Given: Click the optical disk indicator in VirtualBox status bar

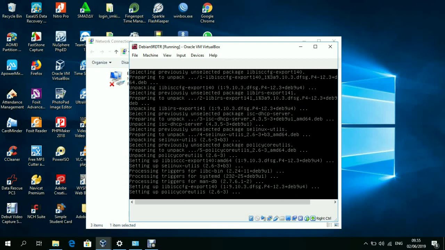Looking at the screenshot, I should (257, 218).
